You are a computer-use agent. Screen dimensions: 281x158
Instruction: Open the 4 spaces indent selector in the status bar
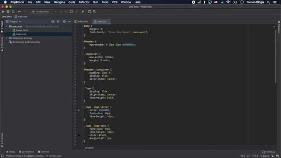pyautogui.click(x=265, y=156)
